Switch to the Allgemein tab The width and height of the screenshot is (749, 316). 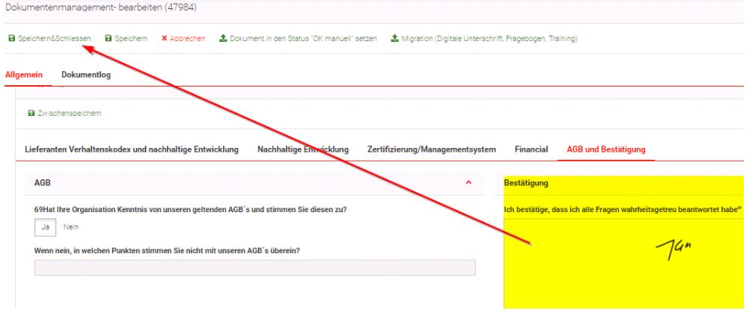tap(24, 75)
